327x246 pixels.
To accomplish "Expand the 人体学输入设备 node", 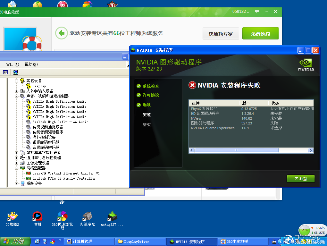I will pos(16,91).
